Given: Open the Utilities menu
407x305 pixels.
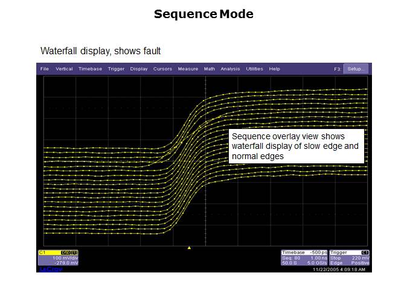Looking at the screenshot, I should tap(254, 69).
